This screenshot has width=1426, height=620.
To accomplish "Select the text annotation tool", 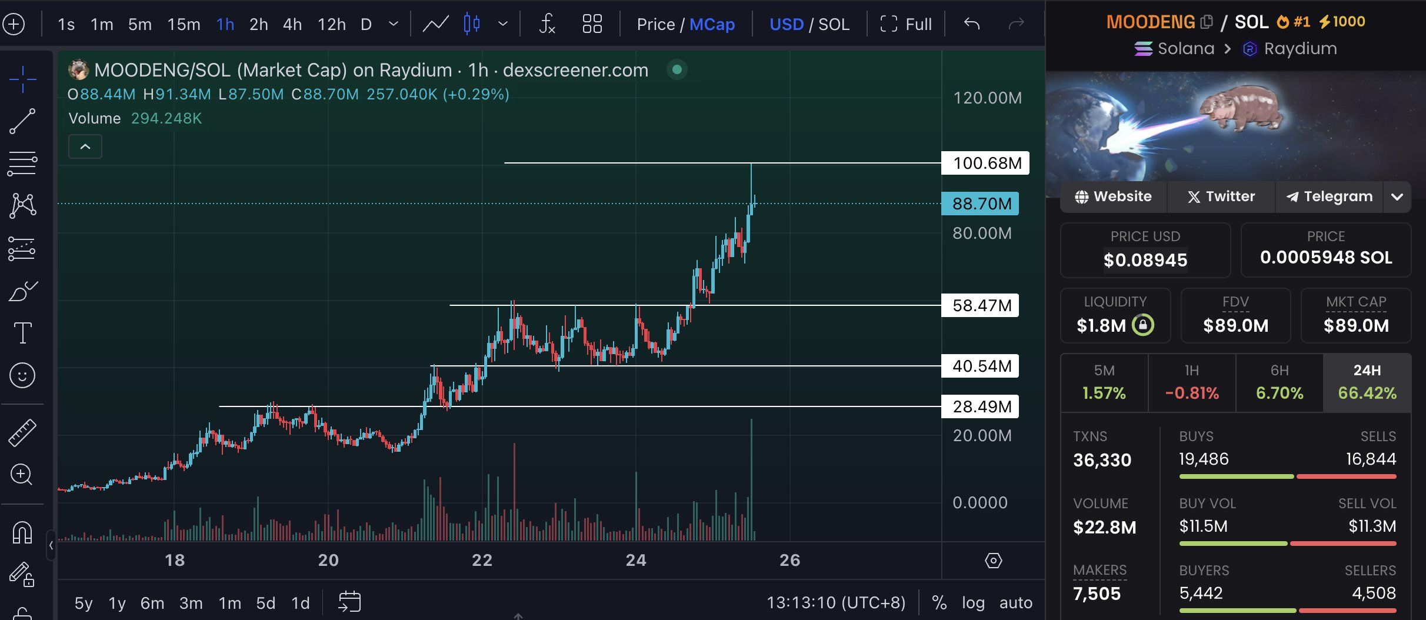I will (x=22, y=333).
